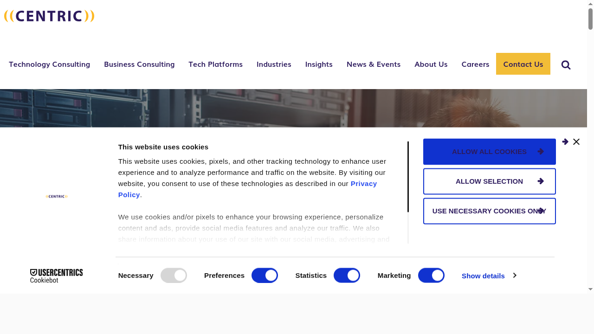Choose Use Necessary Cookies Only
This screenshot has width=594, height=334.
tap(490, 211)
